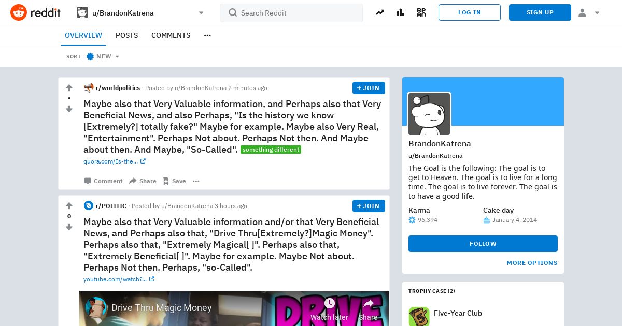Click the Drive Thru video thumbnail
The height and width of the screenshot is (326, 622).
[234, 308]
